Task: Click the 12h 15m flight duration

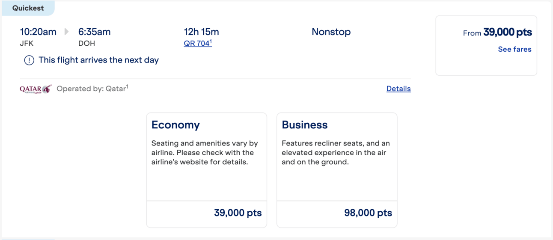Action: [201, 32]
